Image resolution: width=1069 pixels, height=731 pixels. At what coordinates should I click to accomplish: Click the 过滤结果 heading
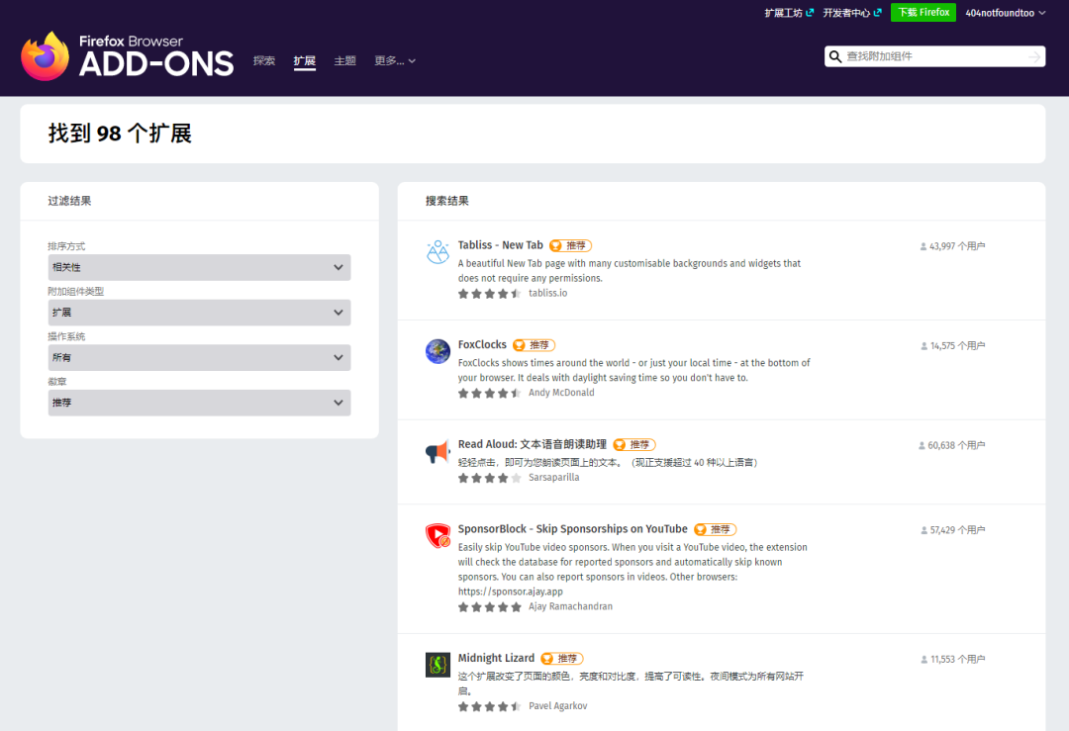click(69, 201)
